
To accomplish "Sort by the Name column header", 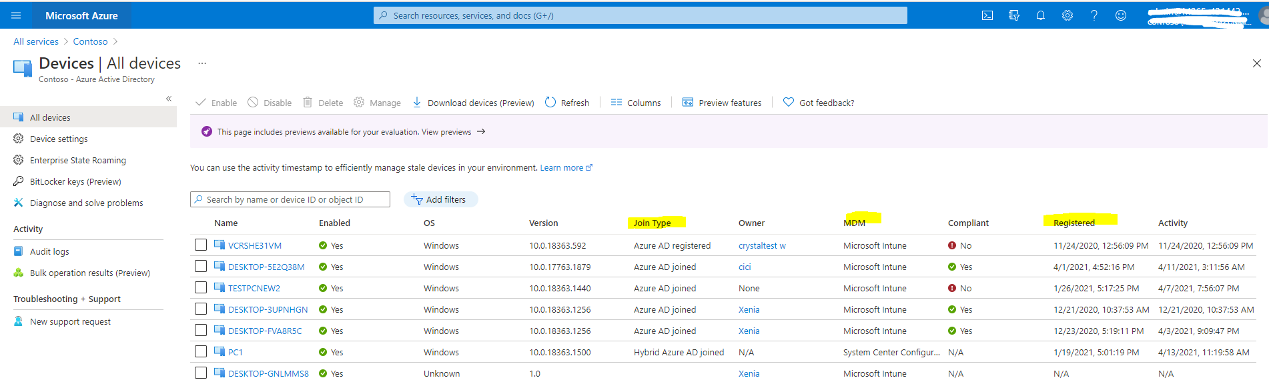I will point(226,223).
